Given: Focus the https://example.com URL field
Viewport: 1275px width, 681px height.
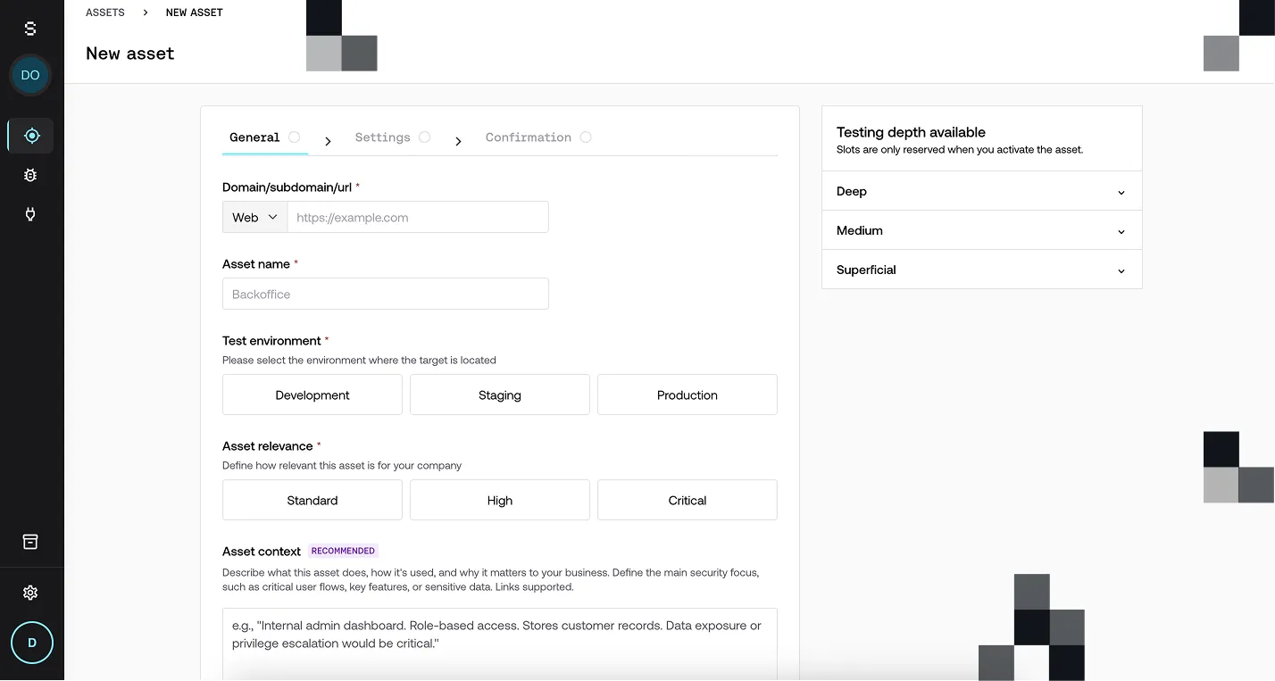Looking at the screenshot, I should point(418,217).
